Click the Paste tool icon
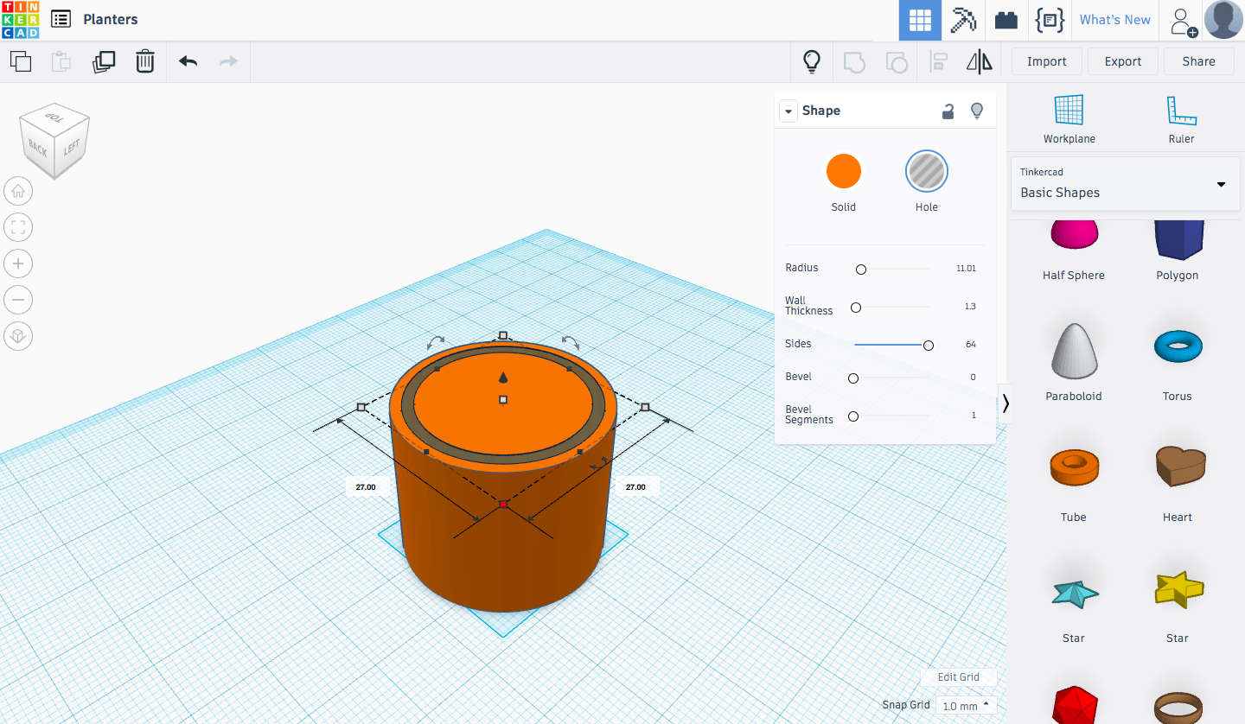Viewport: 1245px width, 724px height. (61, 61)
